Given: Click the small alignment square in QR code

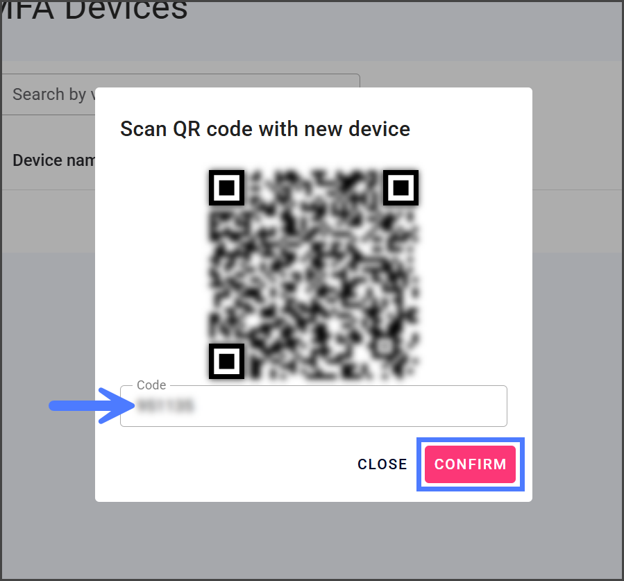Looking at the screenshot, I should click(384, 345).
